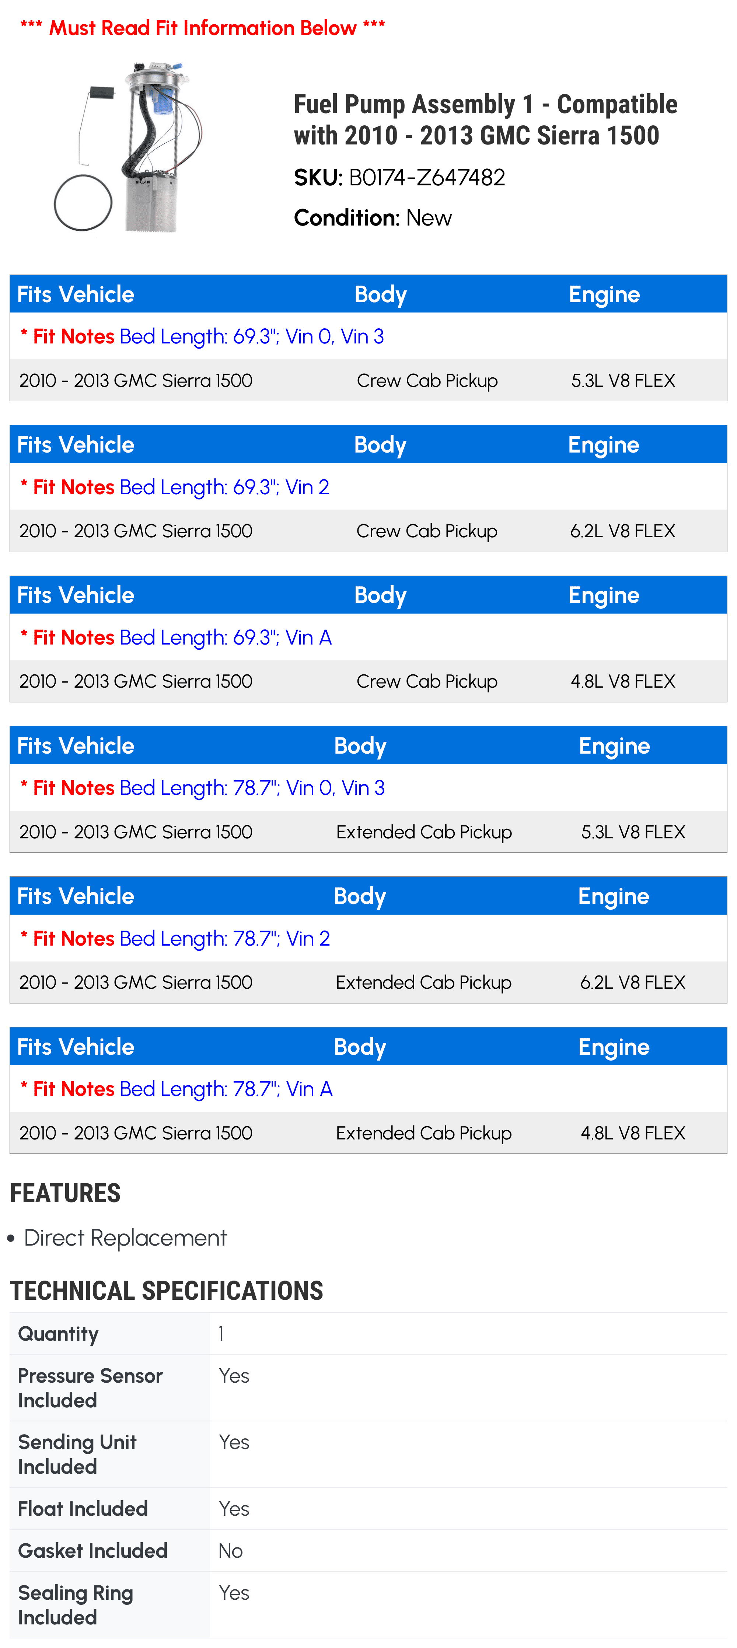Click the TECHNICAL SPECIFICATIONS heading

[x=166, y=1291]
